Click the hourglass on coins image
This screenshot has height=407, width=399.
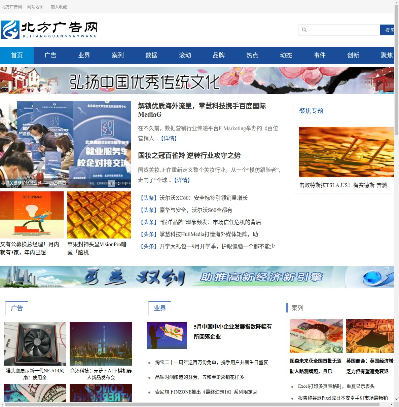pyautogui.click(x=347, y=152)
